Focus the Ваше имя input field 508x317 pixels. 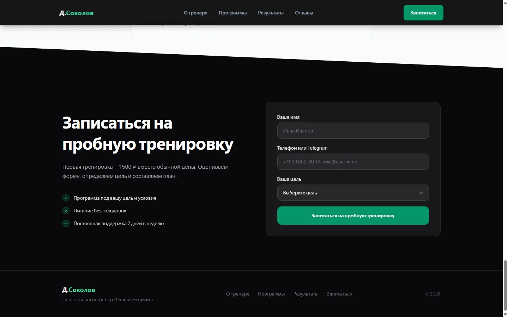(353, 131)
